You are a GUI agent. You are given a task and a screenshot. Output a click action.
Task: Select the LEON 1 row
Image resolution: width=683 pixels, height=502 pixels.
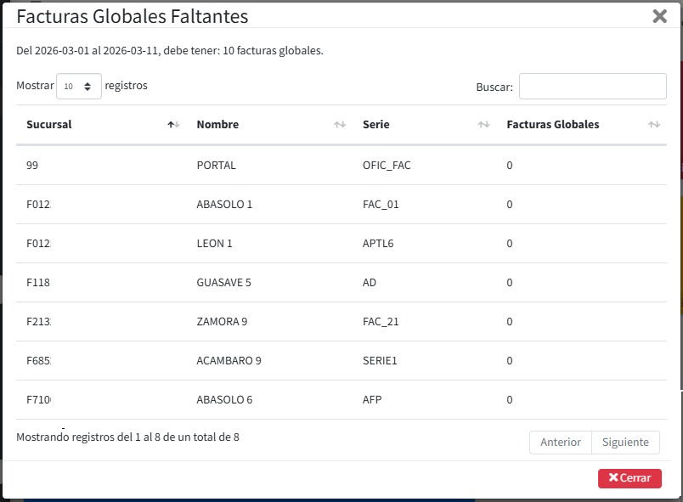click(214, 244)
